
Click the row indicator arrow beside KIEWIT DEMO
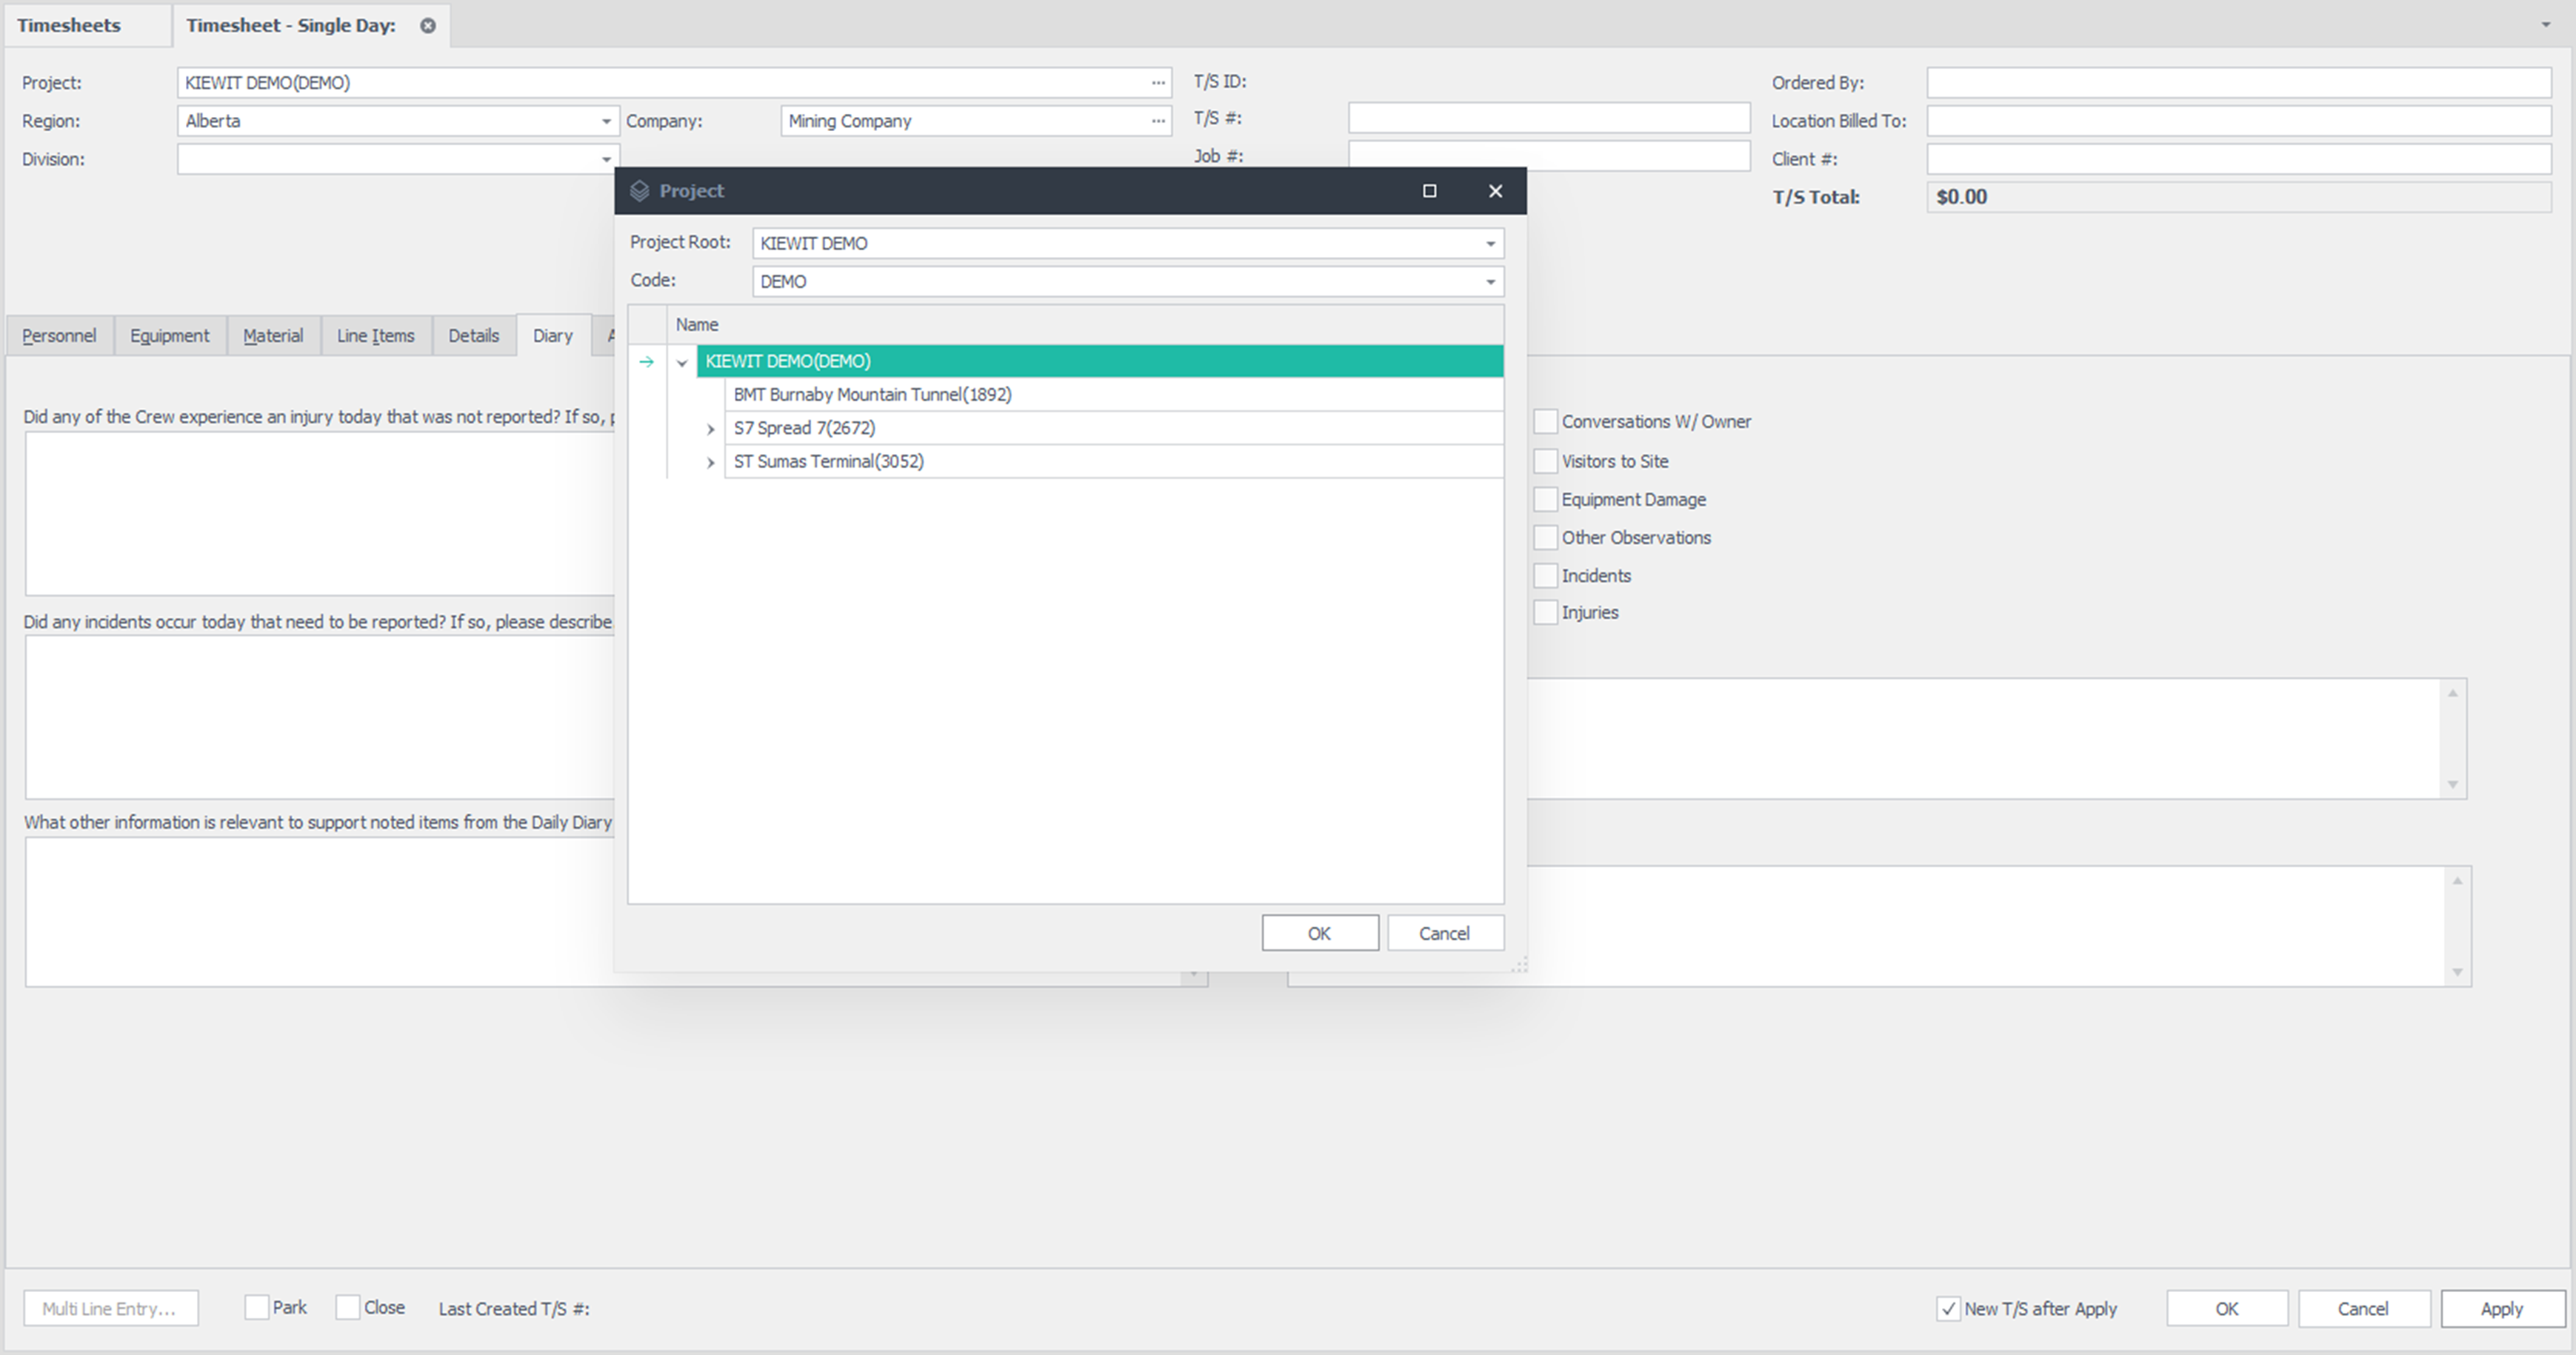pyautogui.click(x=647, y=361)
